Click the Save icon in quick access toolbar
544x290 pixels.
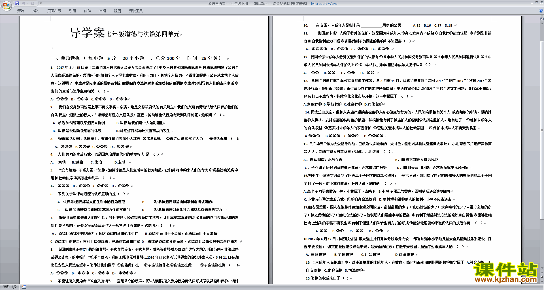(x=17, y=3)
